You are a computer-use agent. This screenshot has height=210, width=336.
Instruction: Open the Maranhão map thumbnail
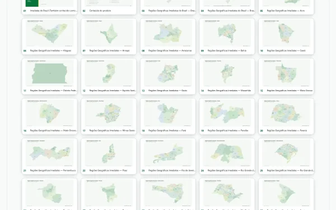pyautogui.click(x=227, y=73)
